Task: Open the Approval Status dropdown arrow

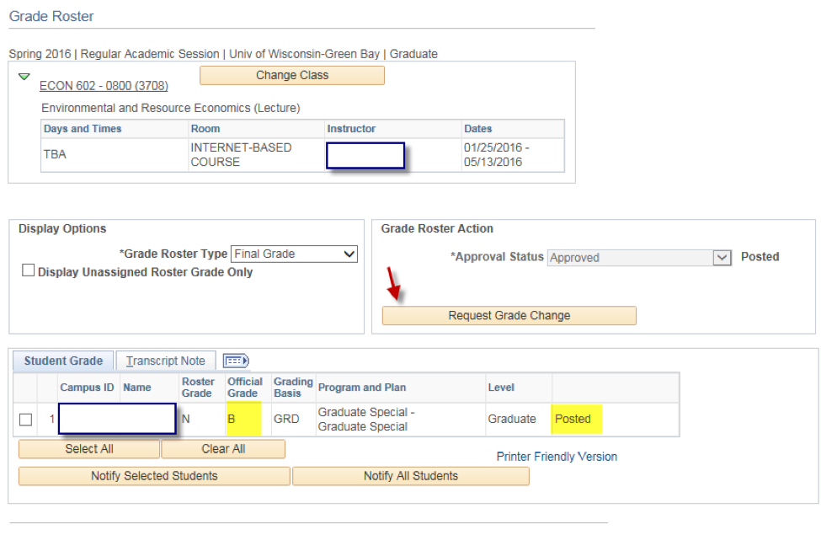Action: 722,258
